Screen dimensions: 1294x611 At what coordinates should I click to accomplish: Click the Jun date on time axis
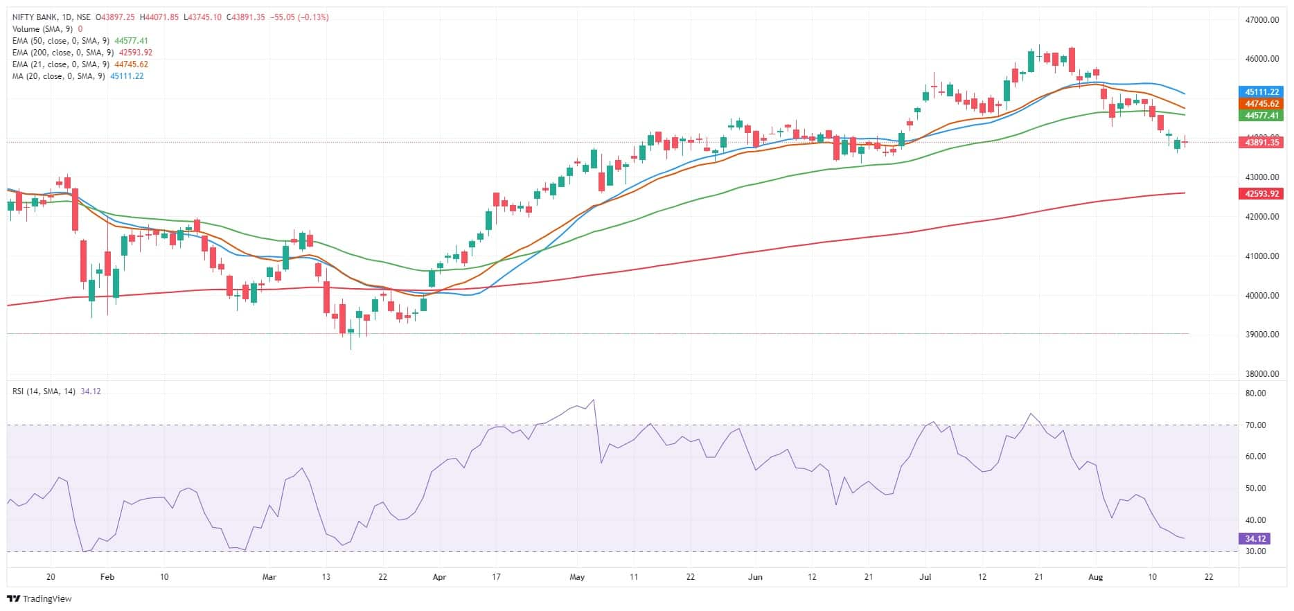[756, 577]
